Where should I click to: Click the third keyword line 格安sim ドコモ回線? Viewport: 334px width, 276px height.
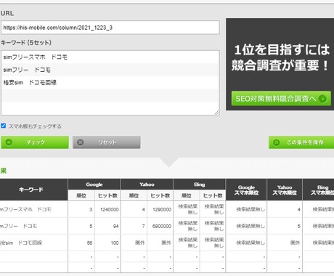pos(110,83)
